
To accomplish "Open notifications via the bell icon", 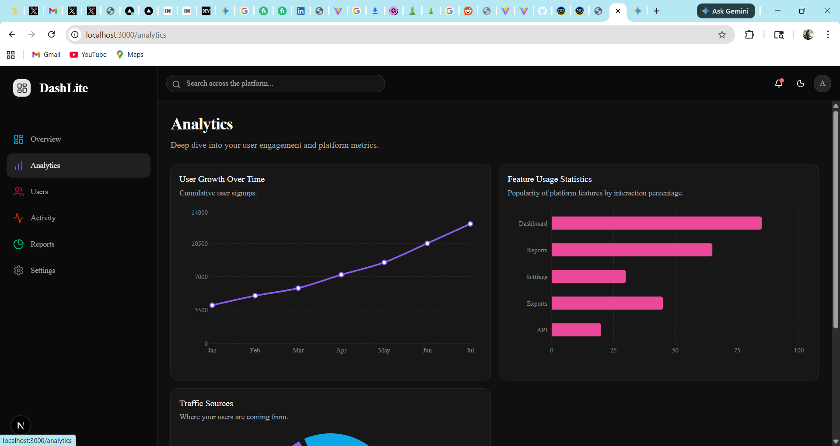I will pyautogui.click(x=779, y=84).
